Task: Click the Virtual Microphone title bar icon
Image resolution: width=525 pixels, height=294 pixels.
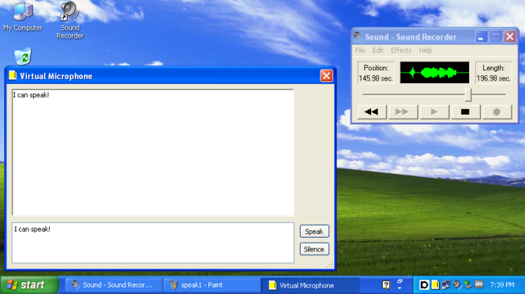Action: pyautogui.click(x=13, y=75)
